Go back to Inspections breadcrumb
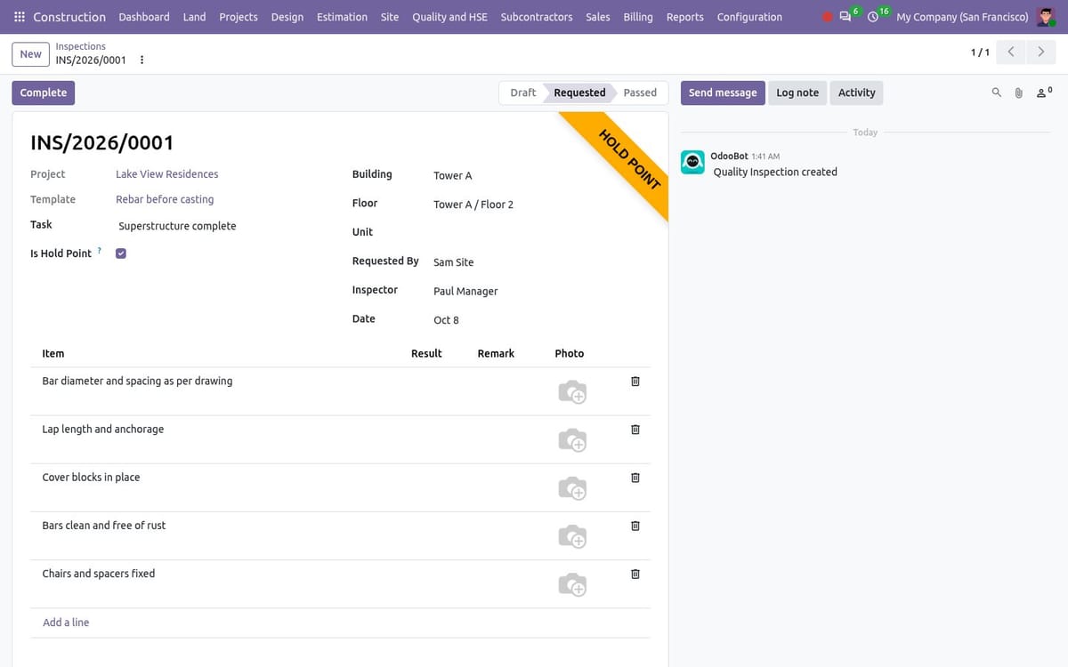 click(x=80, y=46)
